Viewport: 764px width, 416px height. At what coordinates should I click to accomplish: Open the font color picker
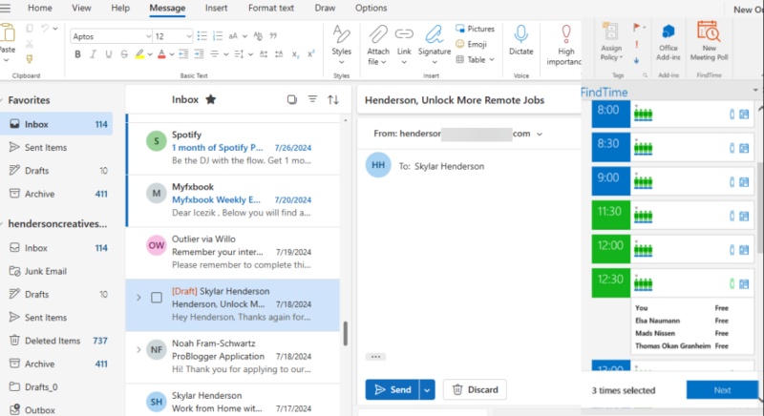(x=172, y=54)
